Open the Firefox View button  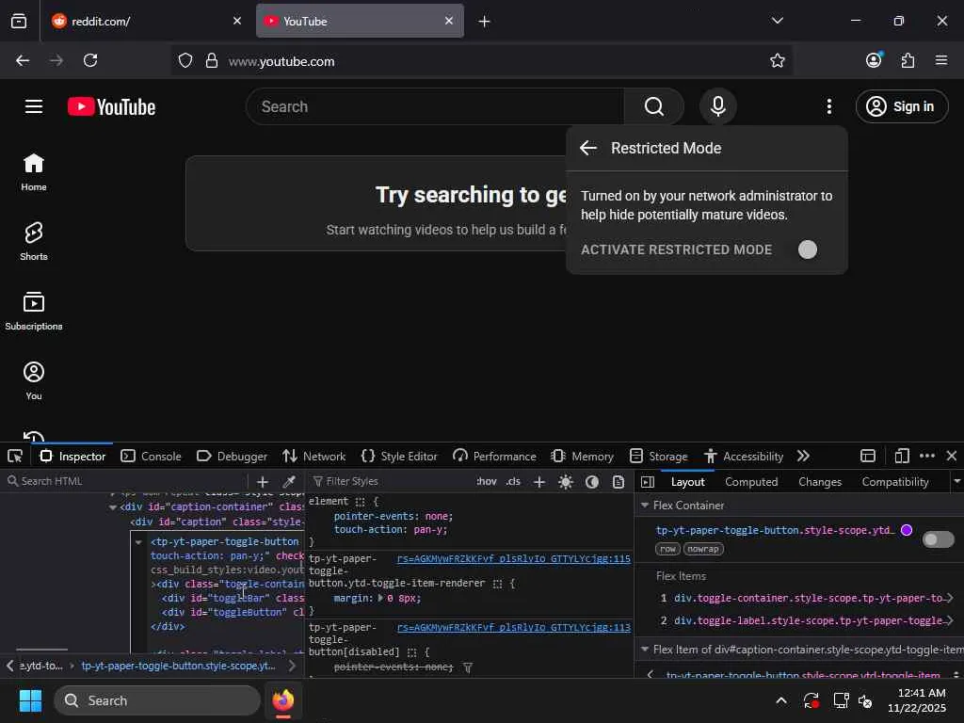coord(19,21)
